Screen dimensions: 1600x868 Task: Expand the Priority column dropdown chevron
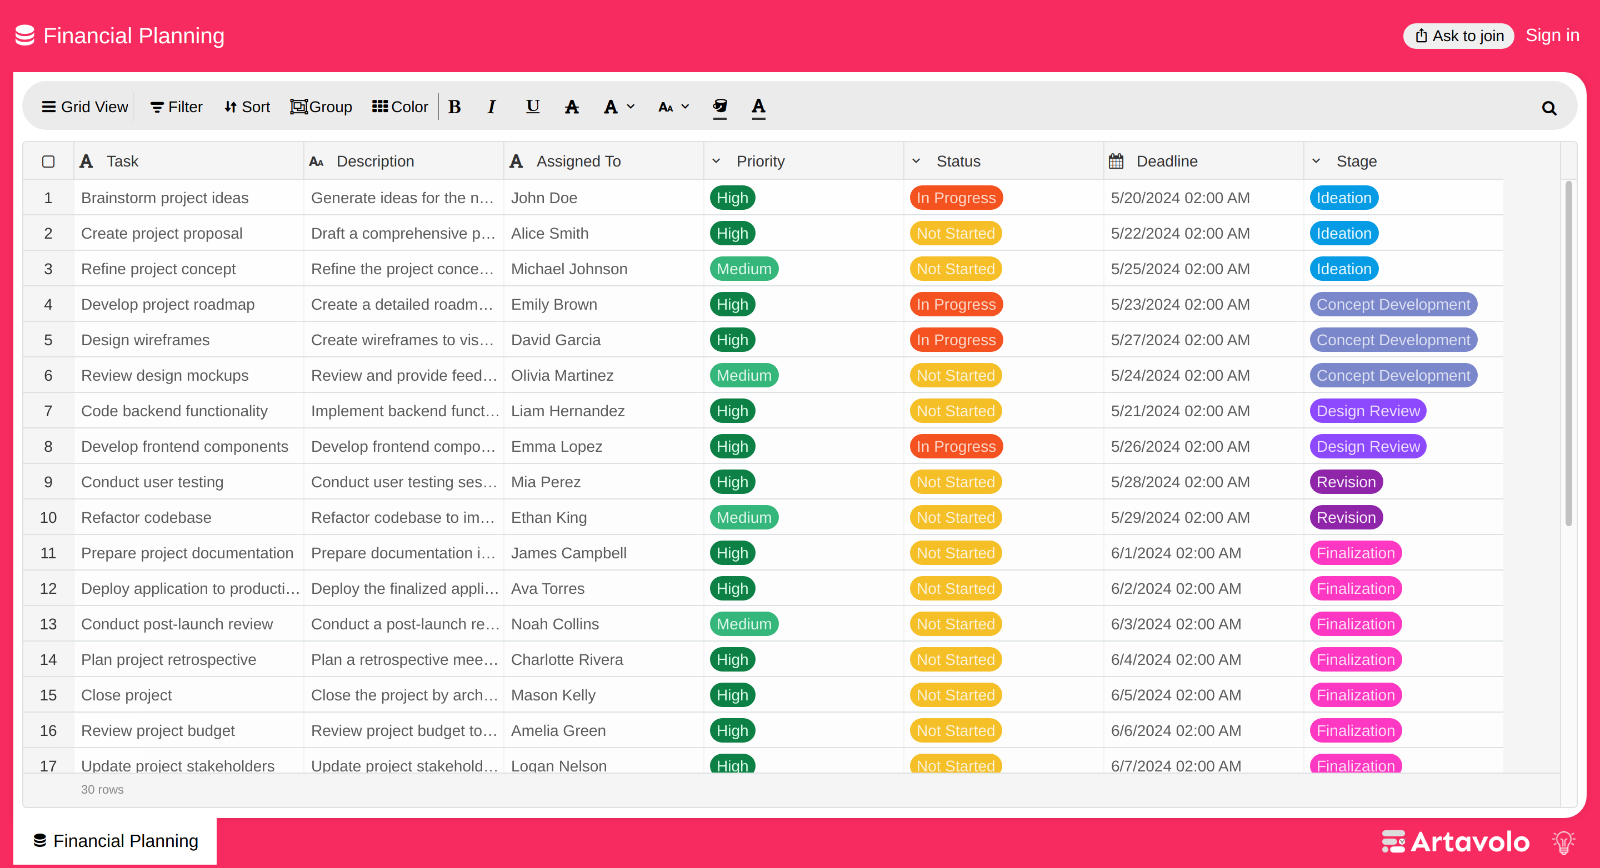click(716, 162)
